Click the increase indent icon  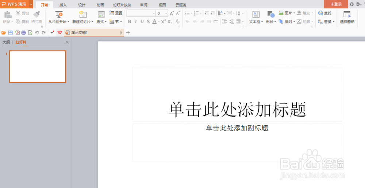(213, 13)
